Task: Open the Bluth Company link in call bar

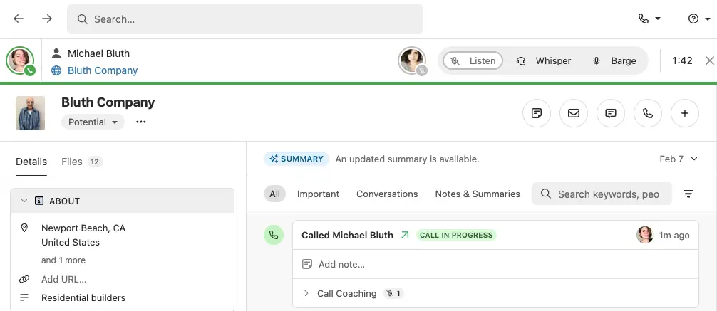Action: pos(103,70)
